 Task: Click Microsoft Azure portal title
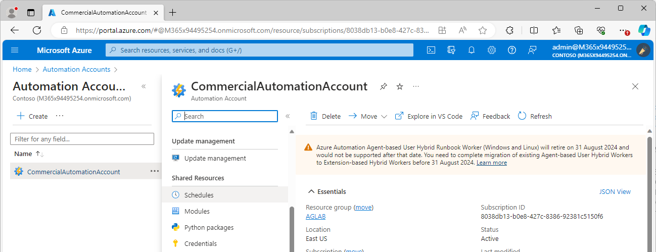64,50
